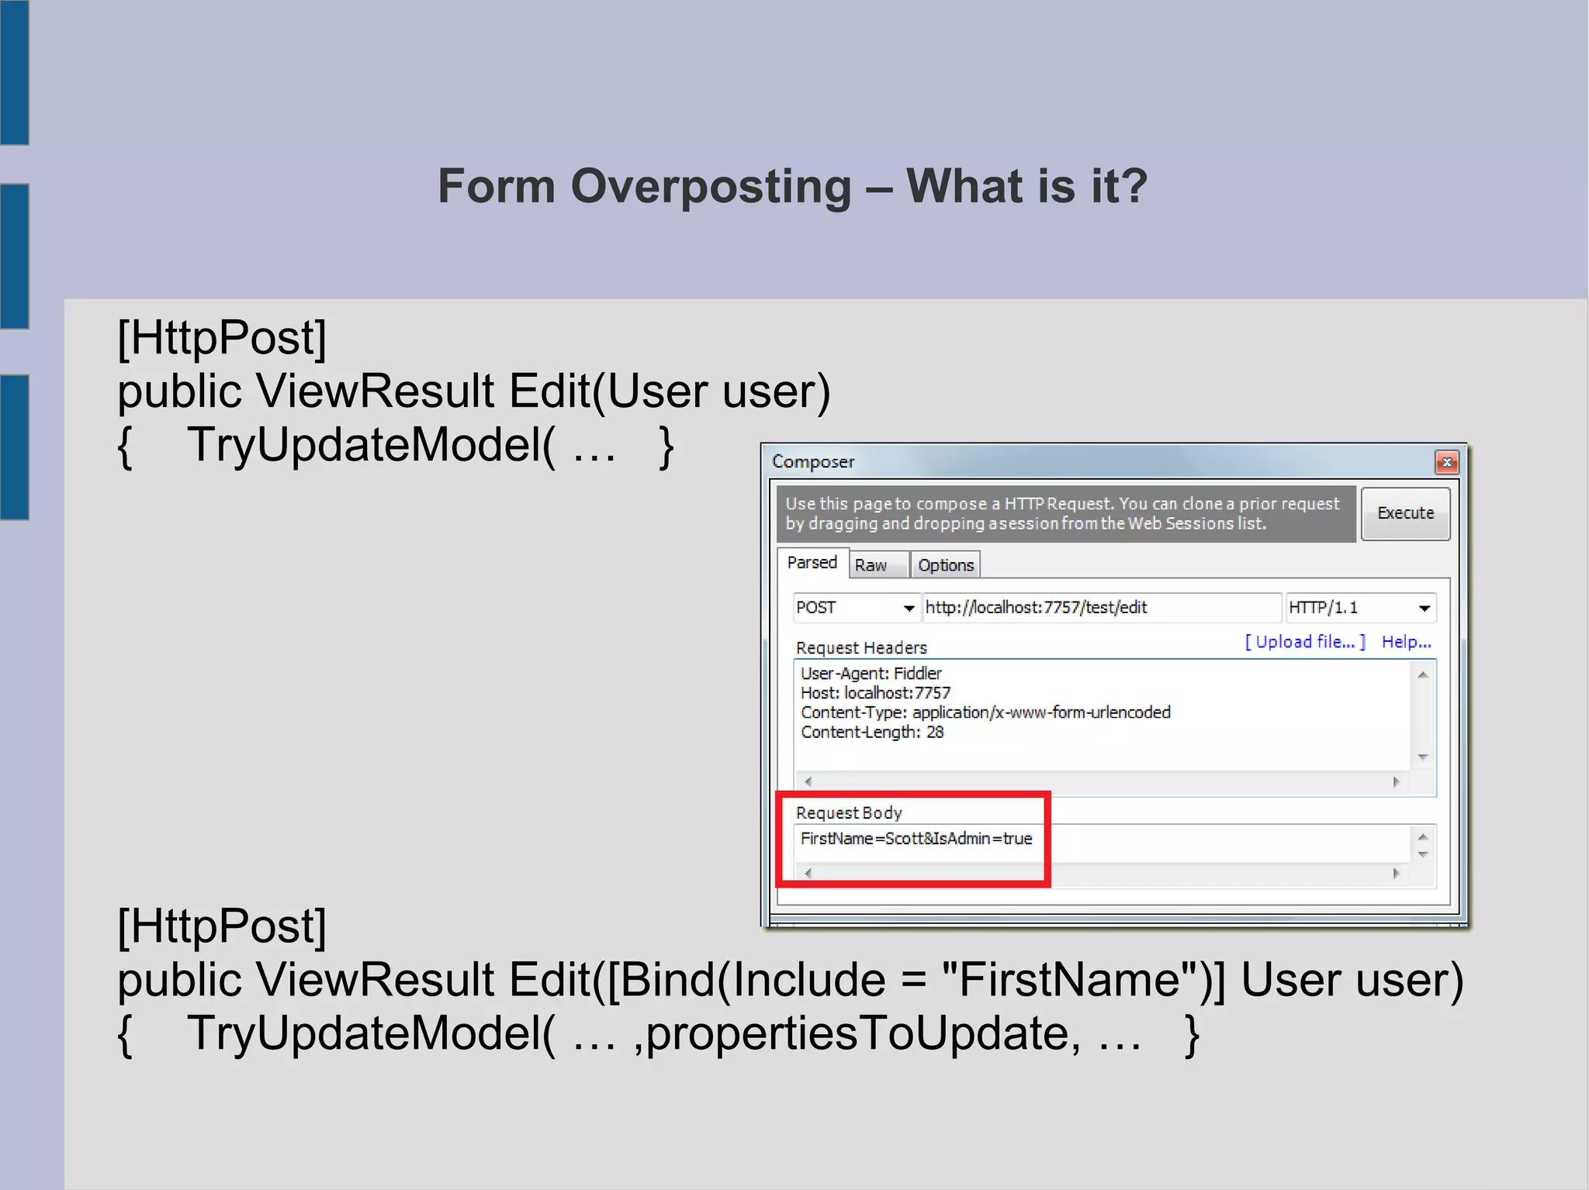
Task: Open the Options tab
Action: [945, 565]
